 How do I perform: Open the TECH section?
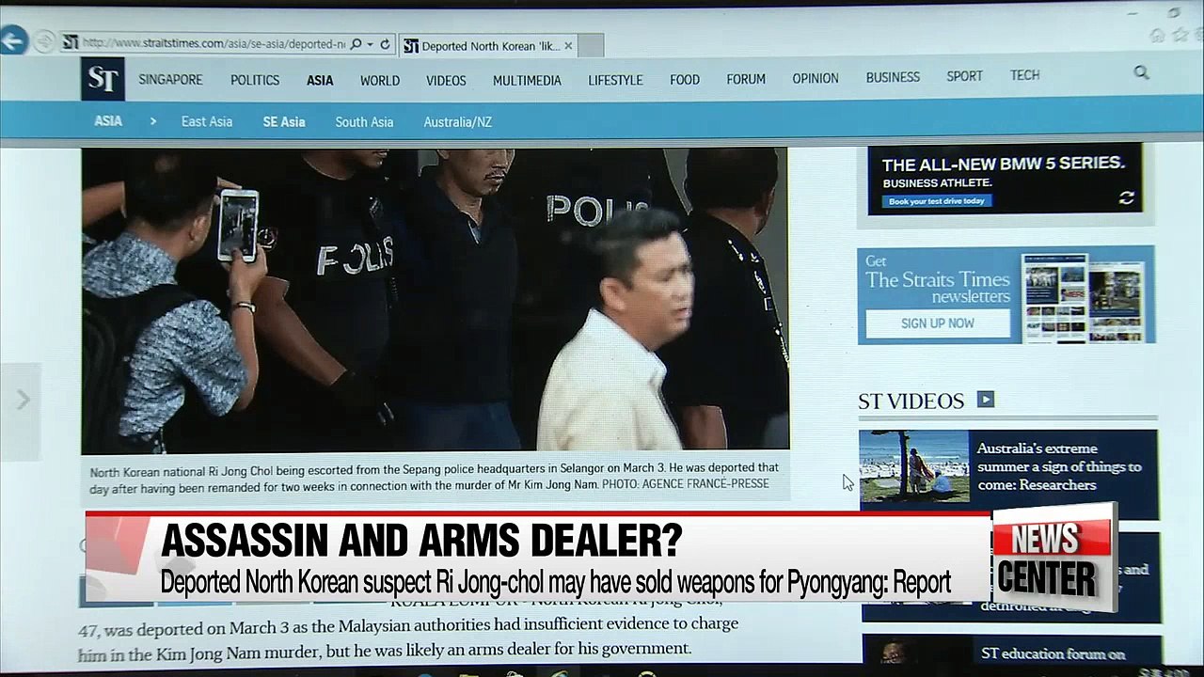(1024, 75)
